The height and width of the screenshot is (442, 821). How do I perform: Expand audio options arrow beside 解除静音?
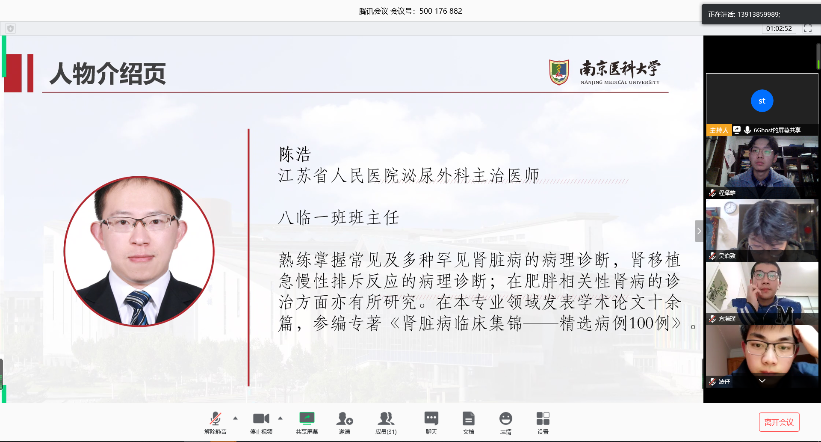coord(235,418)
